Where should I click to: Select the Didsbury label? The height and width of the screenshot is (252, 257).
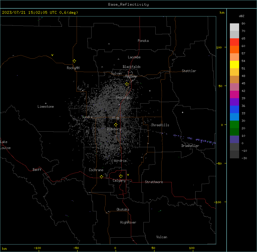(x=114, y=129)
